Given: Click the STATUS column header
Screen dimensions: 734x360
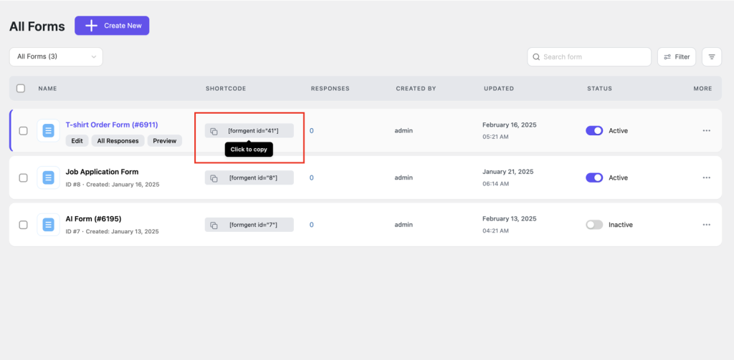Looking at the screenshot, I should click(x=599, y=88).
